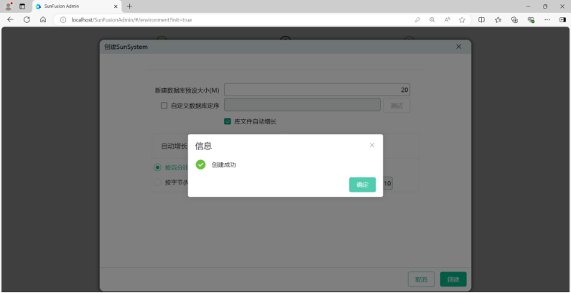Click the 创建 button
The width and height of the screenshot is (571, 293).
pyautogui.click(x=453, y=279)
